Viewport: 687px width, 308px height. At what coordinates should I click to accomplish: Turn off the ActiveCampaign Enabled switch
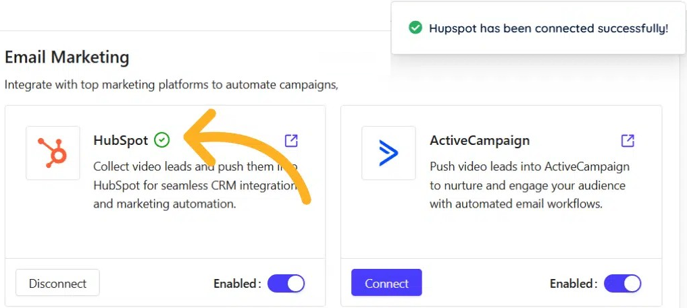coord(622,284)
